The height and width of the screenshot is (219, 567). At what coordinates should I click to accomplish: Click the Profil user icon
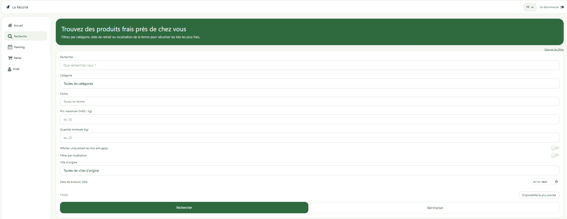click(x=10, y=69)
